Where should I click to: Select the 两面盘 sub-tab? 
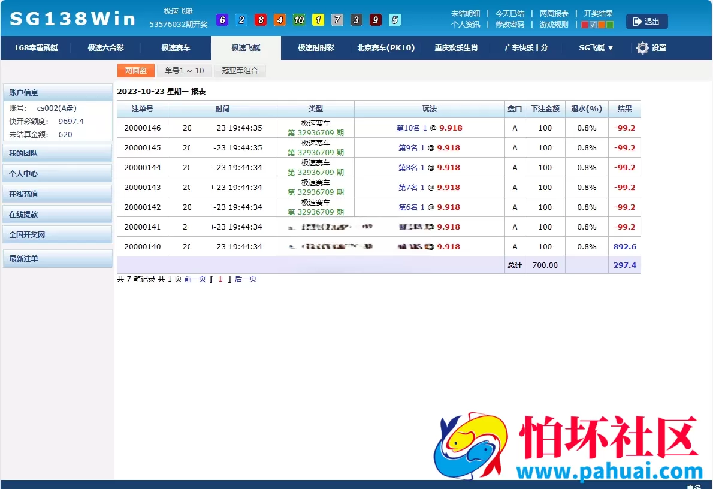coord(136,71)
